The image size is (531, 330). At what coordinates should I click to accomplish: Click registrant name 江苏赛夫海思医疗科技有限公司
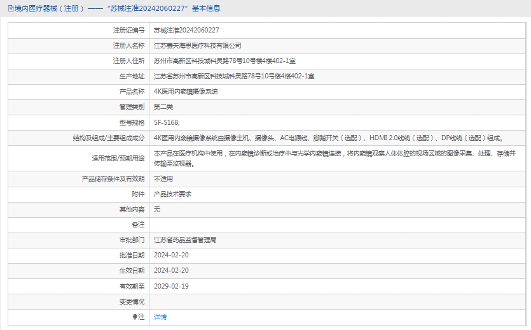[198, 46]
